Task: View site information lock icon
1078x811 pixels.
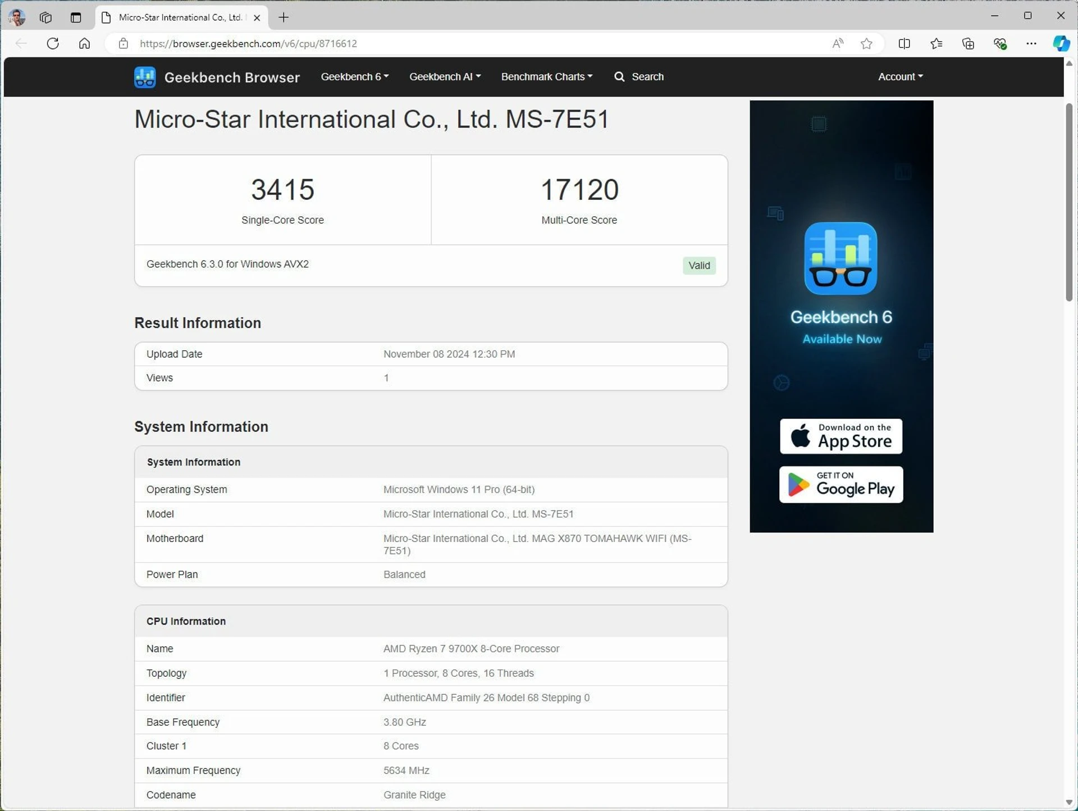Action: click(x=124, y=43)
